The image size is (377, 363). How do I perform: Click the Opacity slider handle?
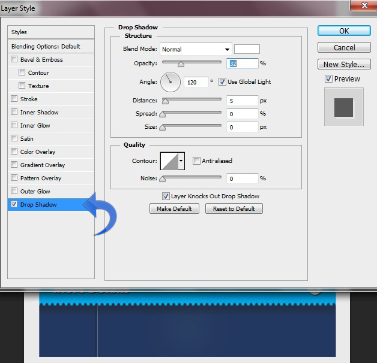(x=181, y=64)
